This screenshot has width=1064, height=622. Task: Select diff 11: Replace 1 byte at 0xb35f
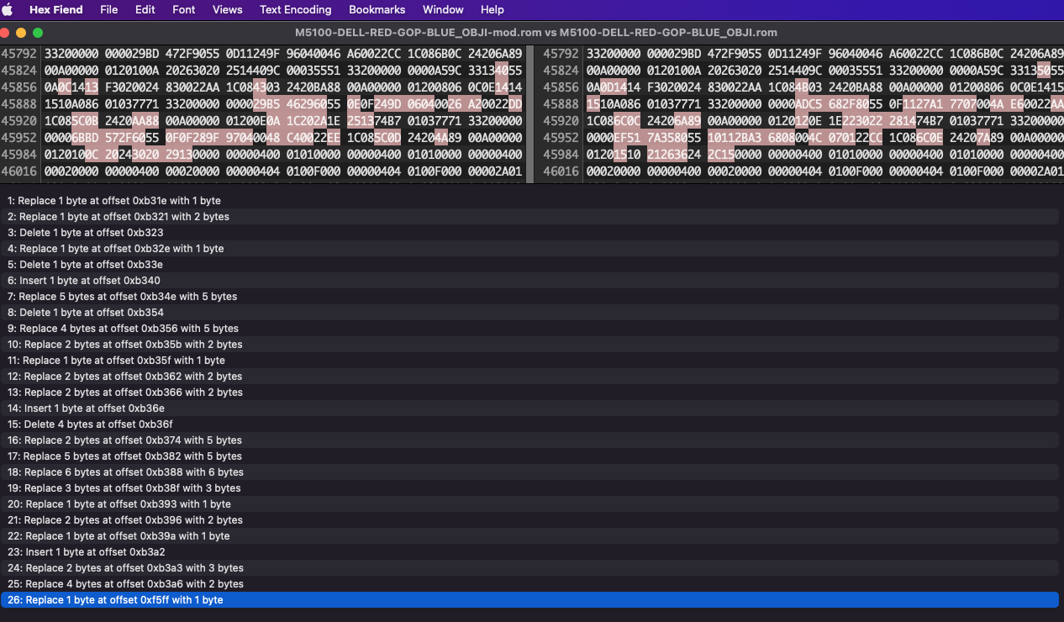click(529, 361)
